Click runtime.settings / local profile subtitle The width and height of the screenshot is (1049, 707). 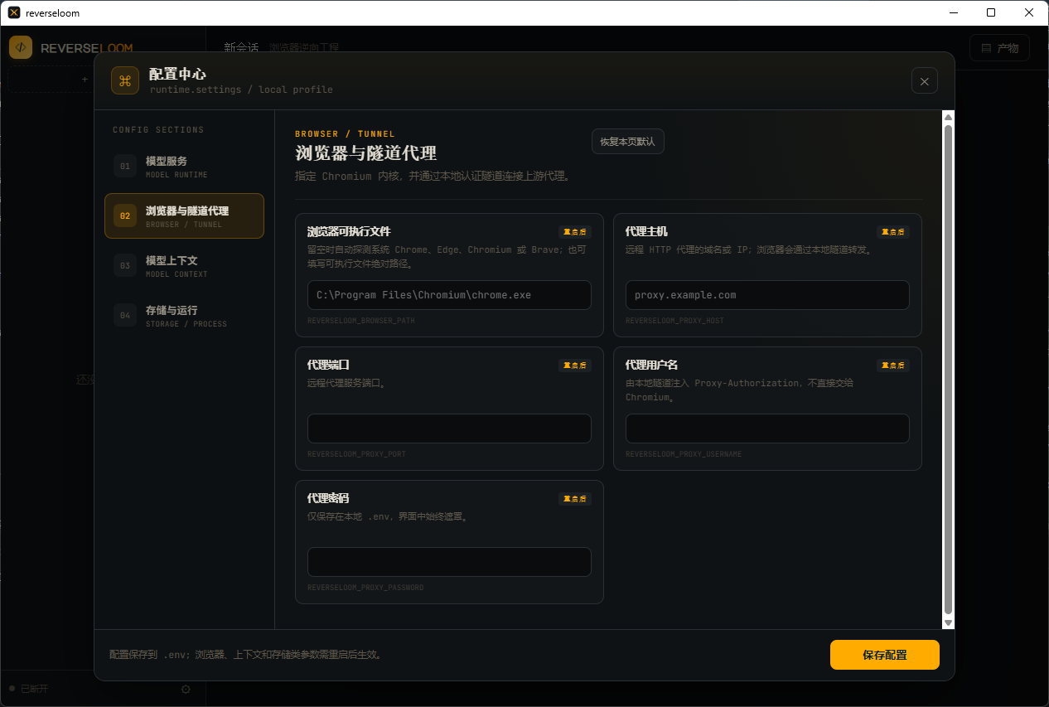(241, 90)
